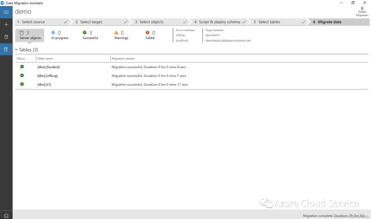Click the success status icon for [dbo].[t1]
Image resolution: width=371 pixels, height=219 pixels.
[22, 84]
